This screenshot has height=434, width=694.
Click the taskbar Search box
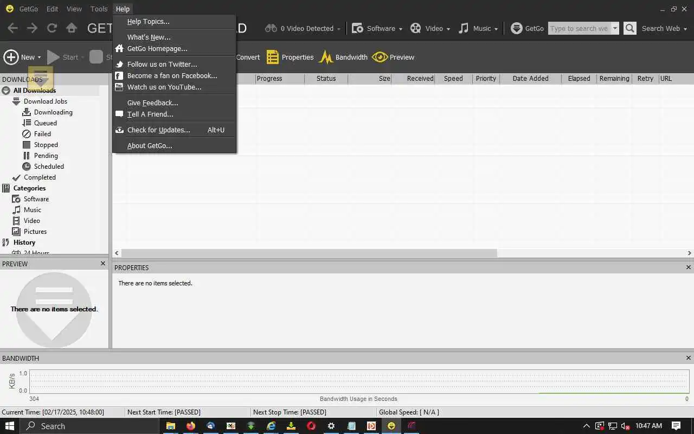pos(90,426)
